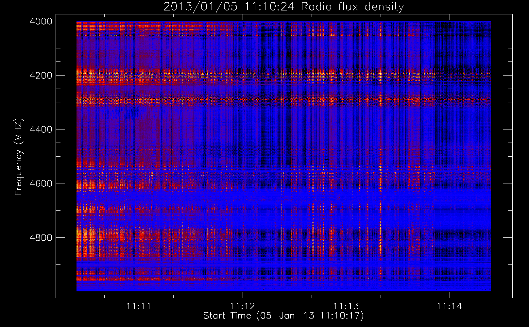Click the 4200 frequency axis label

[41, 75]
